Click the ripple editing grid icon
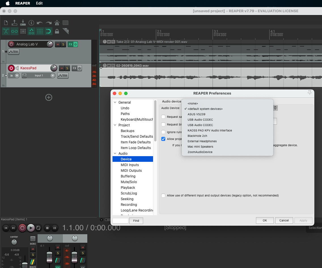The height and width of the screenshot is (268, 322). (23, 31)
